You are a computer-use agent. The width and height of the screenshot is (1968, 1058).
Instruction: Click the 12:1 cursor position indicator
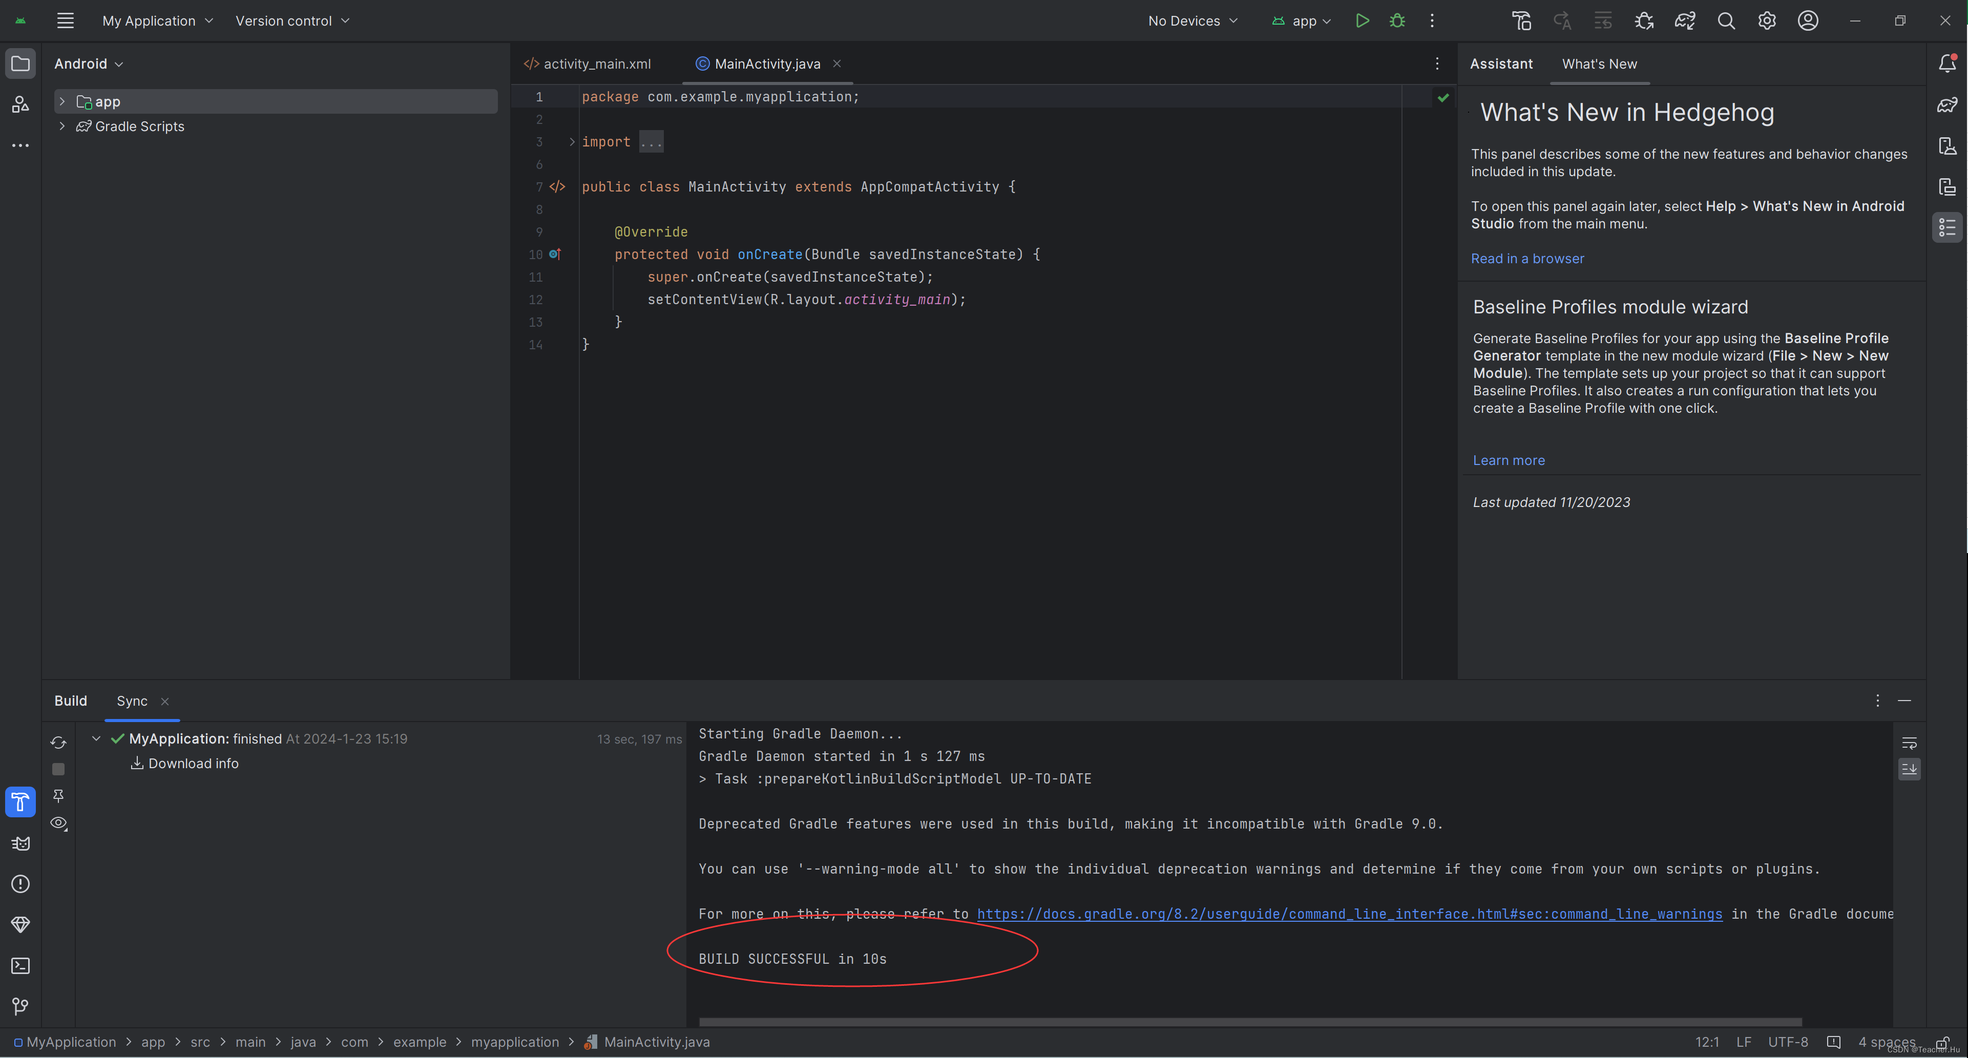pyautogui.click(x=1707, y=1042)
